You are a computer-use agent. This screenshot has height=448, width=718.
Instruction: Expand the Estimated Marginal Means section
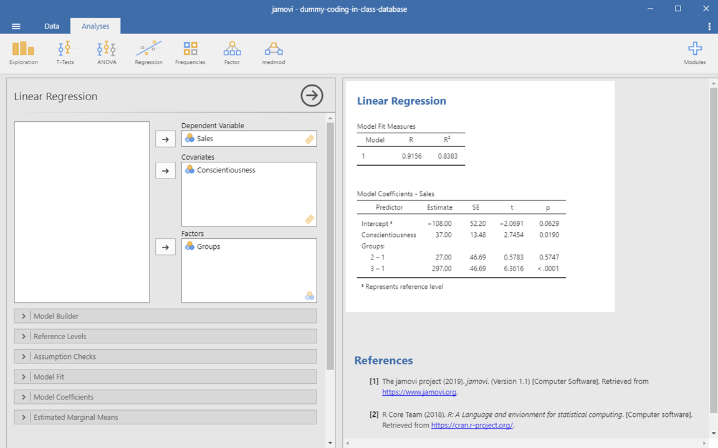click(x=165, y=418)
